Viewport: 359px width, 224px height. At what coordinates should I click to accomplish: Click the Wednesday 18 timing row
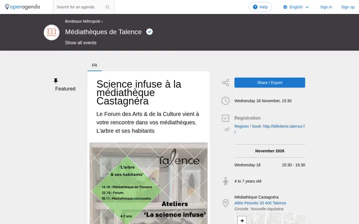click(x=270, y=165)
